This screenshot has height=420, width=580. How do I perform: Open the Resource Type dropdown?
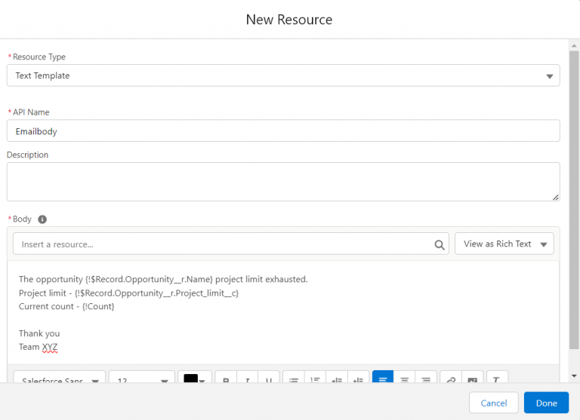click(283, 75)
